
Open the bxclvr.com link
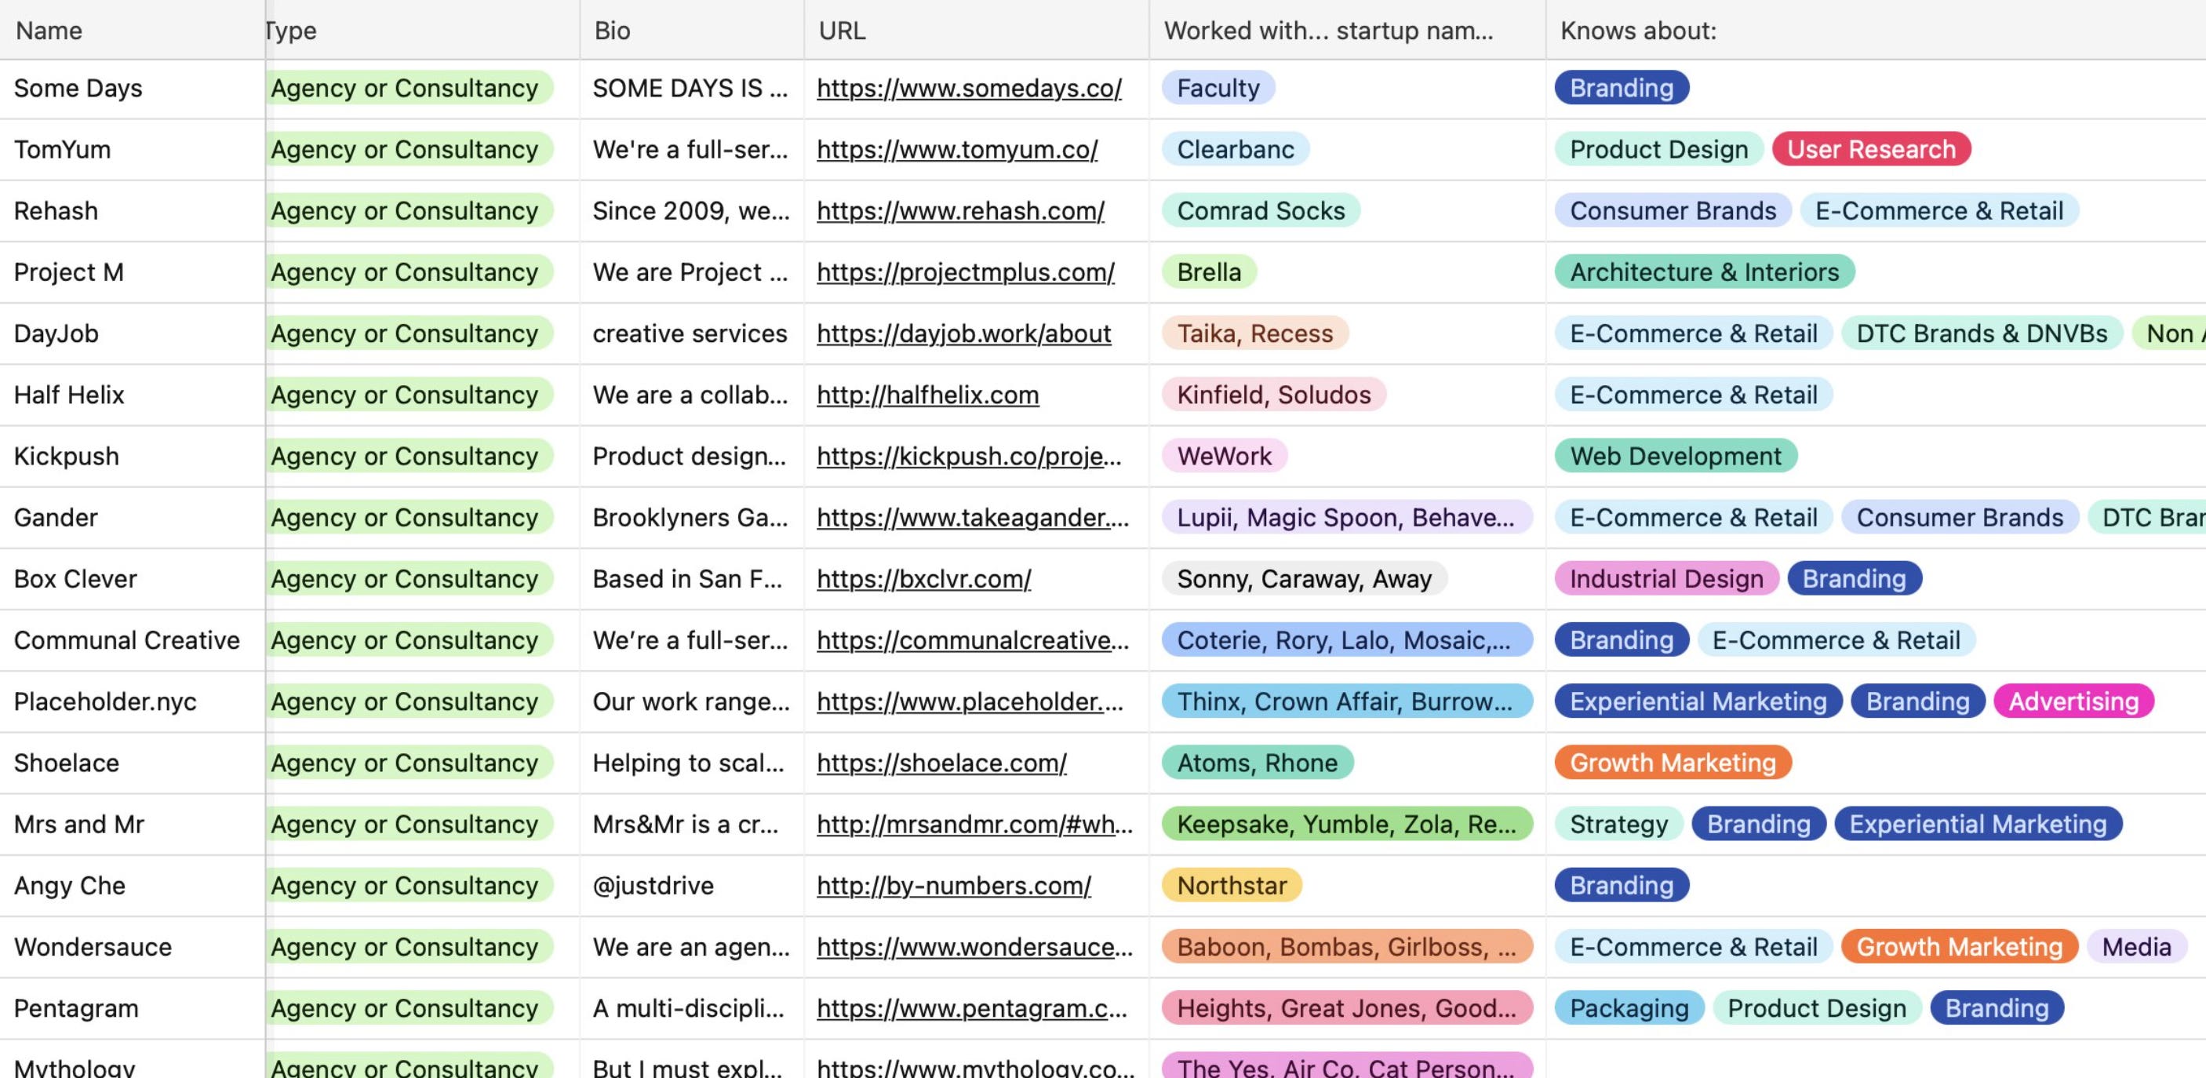pyautogui.click(x=923, y=579)
